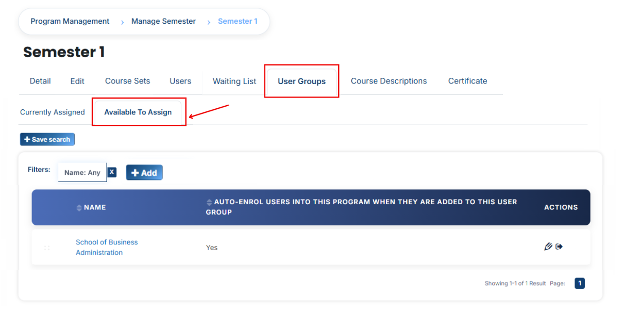
Task: Click the edit pencil icon for School of Business Administration
Action: (548, 246)
